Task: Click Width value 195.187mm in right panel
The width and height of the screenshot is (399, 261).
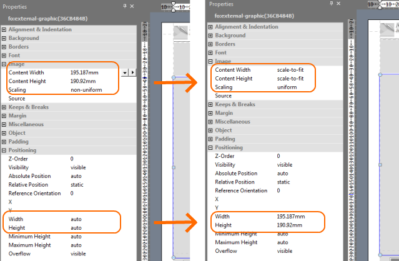Action: point(291,216)
